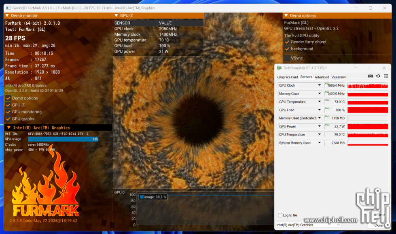Screen dimensions: 396x234
Task: Enable Log to file in GPU-Z
Action: pos(280,215)
